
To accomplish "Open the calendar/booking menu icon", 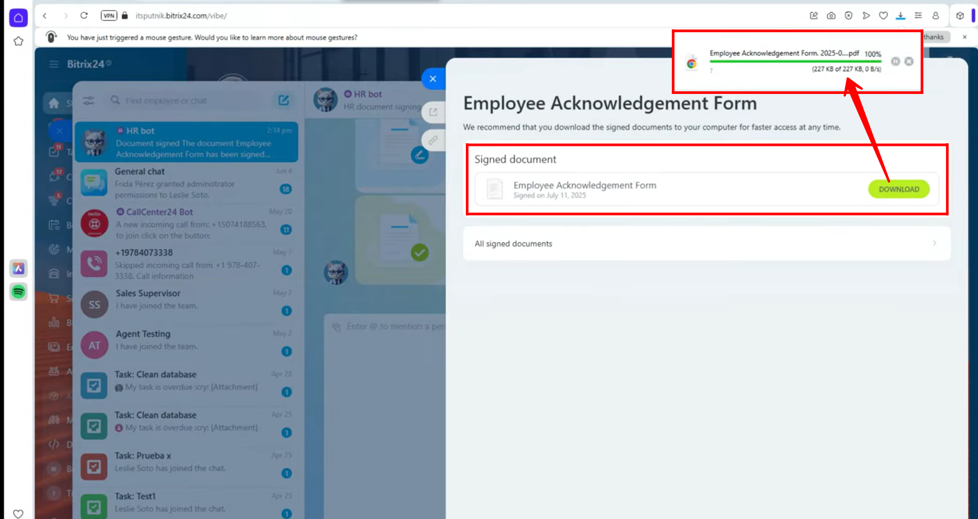I will 54,225.
